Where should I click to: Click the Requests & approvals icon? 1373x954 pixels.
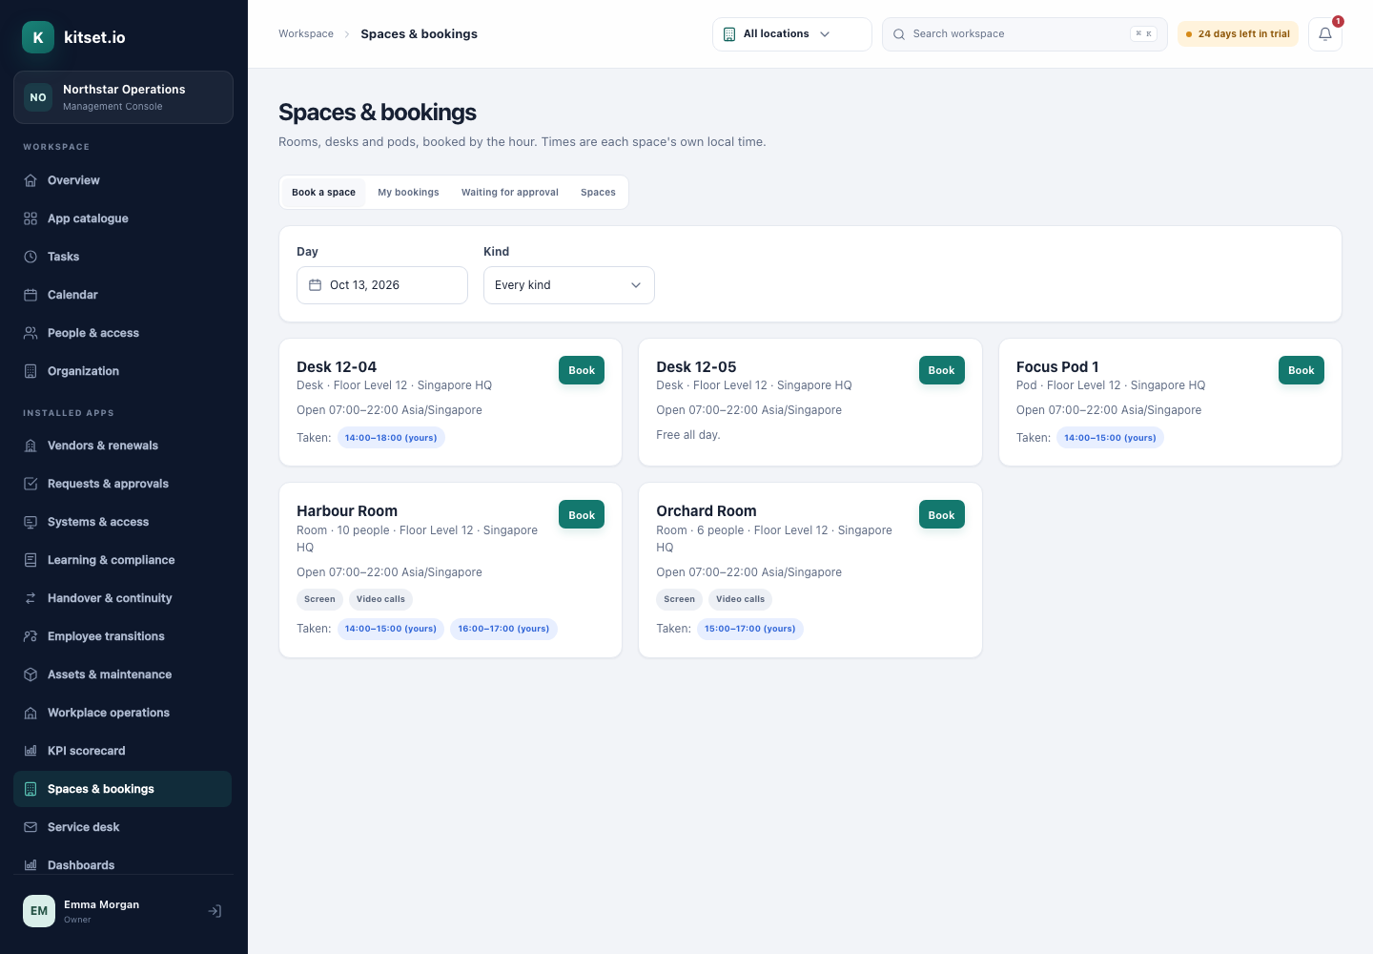pyautogui.click(x=31, y=484)
